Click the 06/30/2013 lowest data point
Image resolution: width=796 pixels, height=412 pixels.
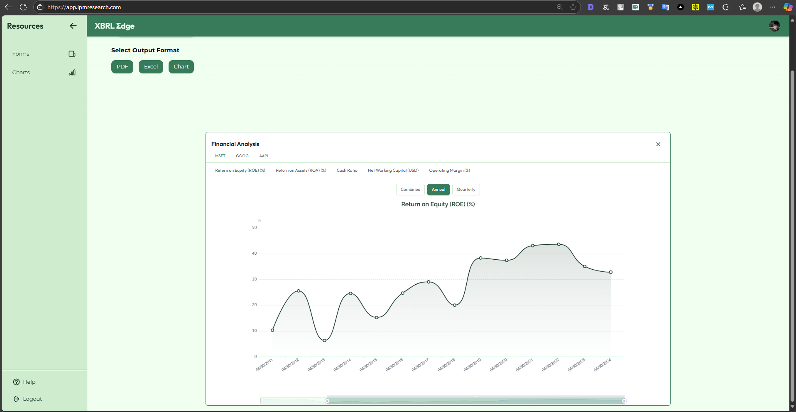click(325, 341)
